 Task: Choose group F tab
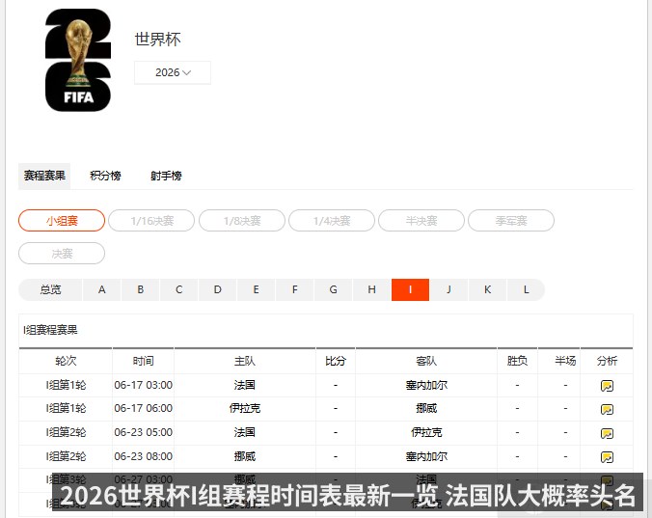tap(295, 289)
